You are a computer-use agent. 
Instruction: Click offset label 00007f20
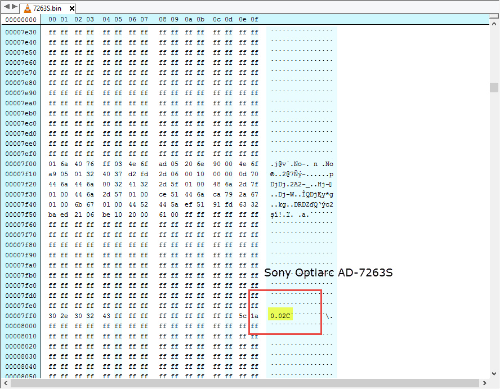(x=21, y=184)
